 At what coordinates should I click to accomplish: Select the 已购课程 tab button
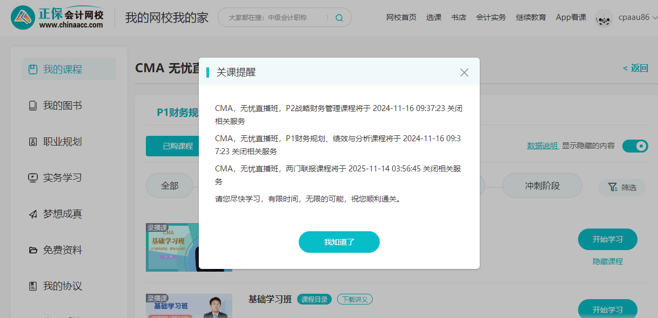[173, 146]
